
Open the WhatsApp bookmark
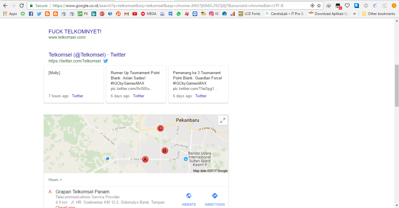tap(179, 13)
